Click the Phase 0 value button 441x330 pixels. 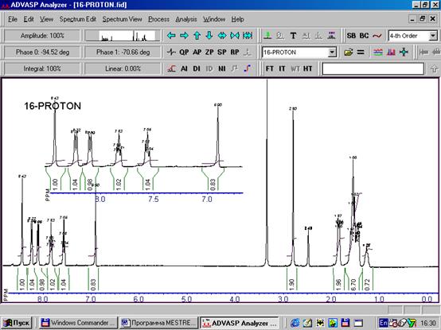[x=42, y=52]
